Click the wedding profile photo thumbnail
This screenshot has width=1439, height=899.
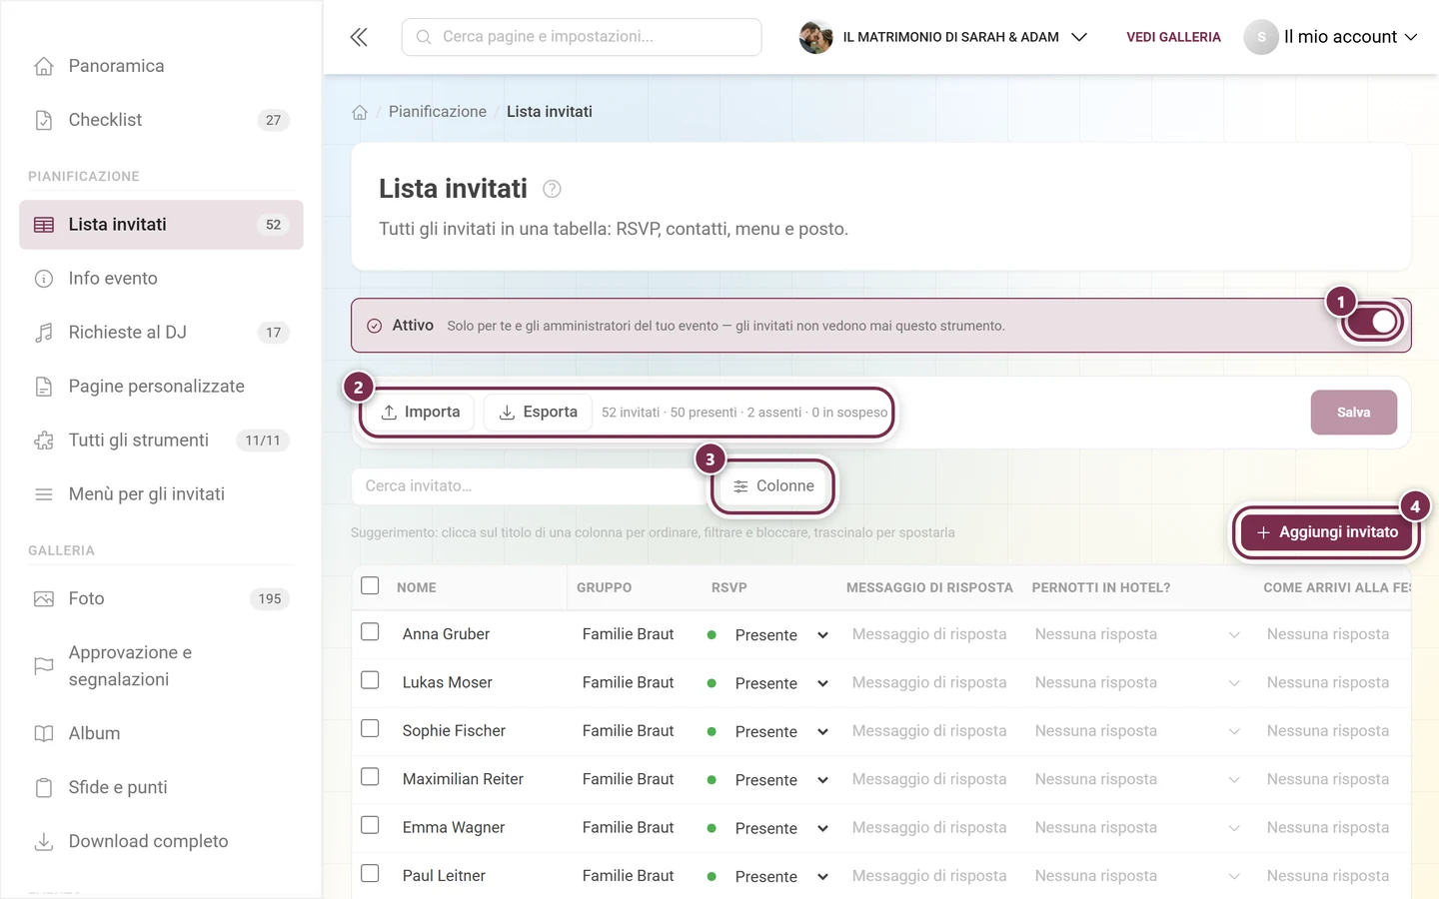point(816,37)
